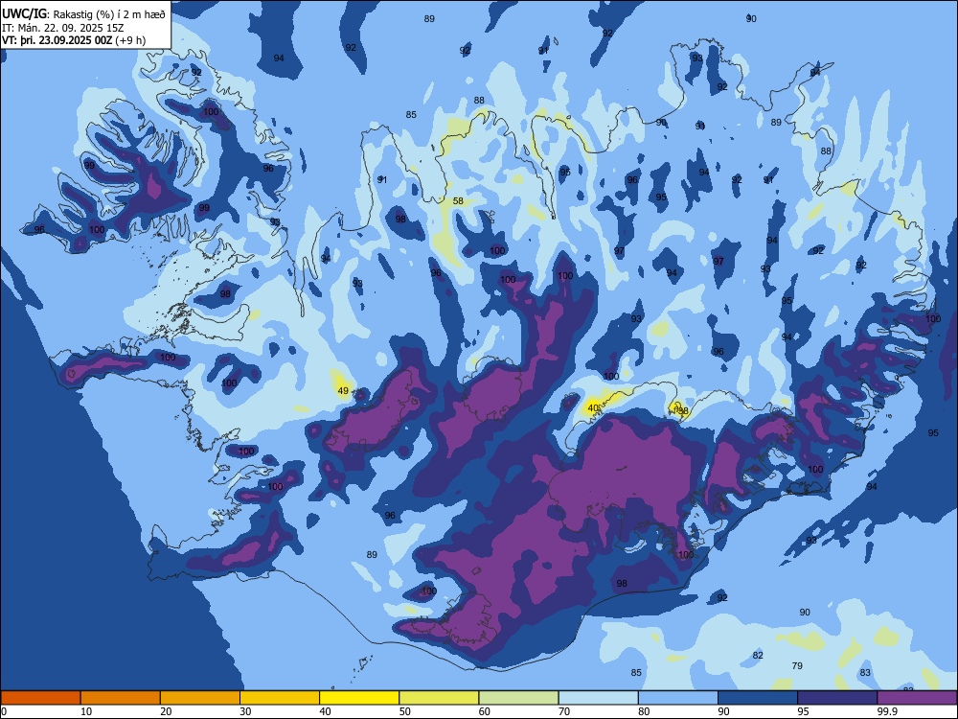Click the legend scale label '10'

pyautogui.click(x=86, y=711)
